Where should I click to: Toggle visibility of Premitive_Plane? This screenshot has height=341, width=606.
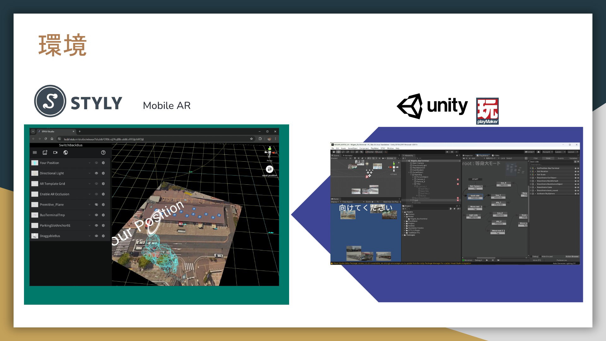point(97,205)
